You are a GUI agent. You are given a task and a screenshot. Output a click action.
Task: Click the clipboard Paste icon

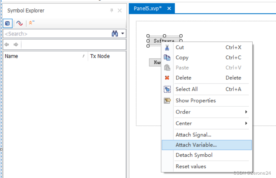(x=167, y=68)
